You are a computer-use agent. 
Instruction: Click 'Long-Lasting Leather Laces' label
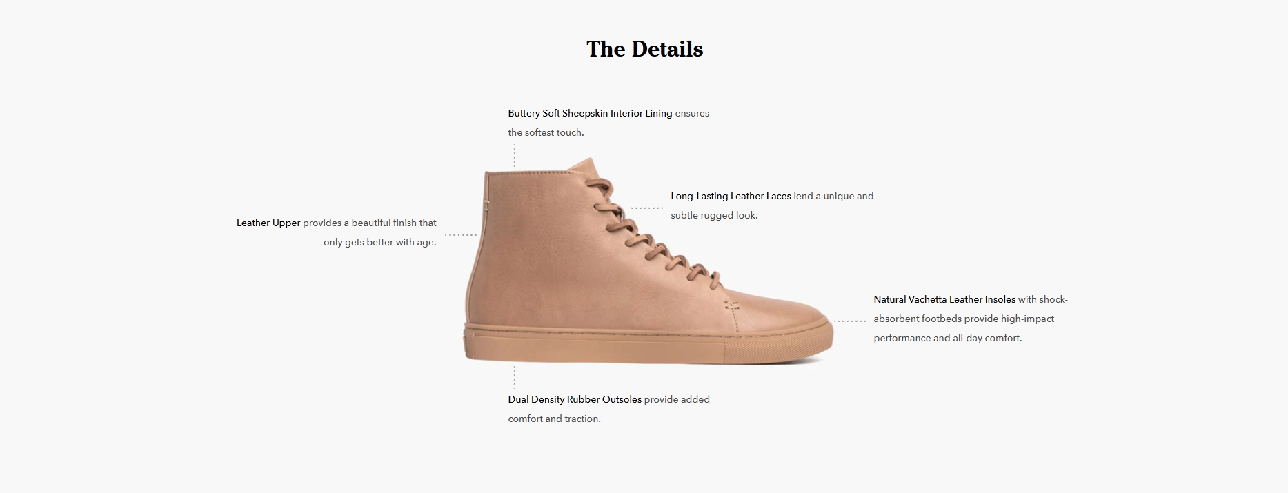[x=731, y=196]
